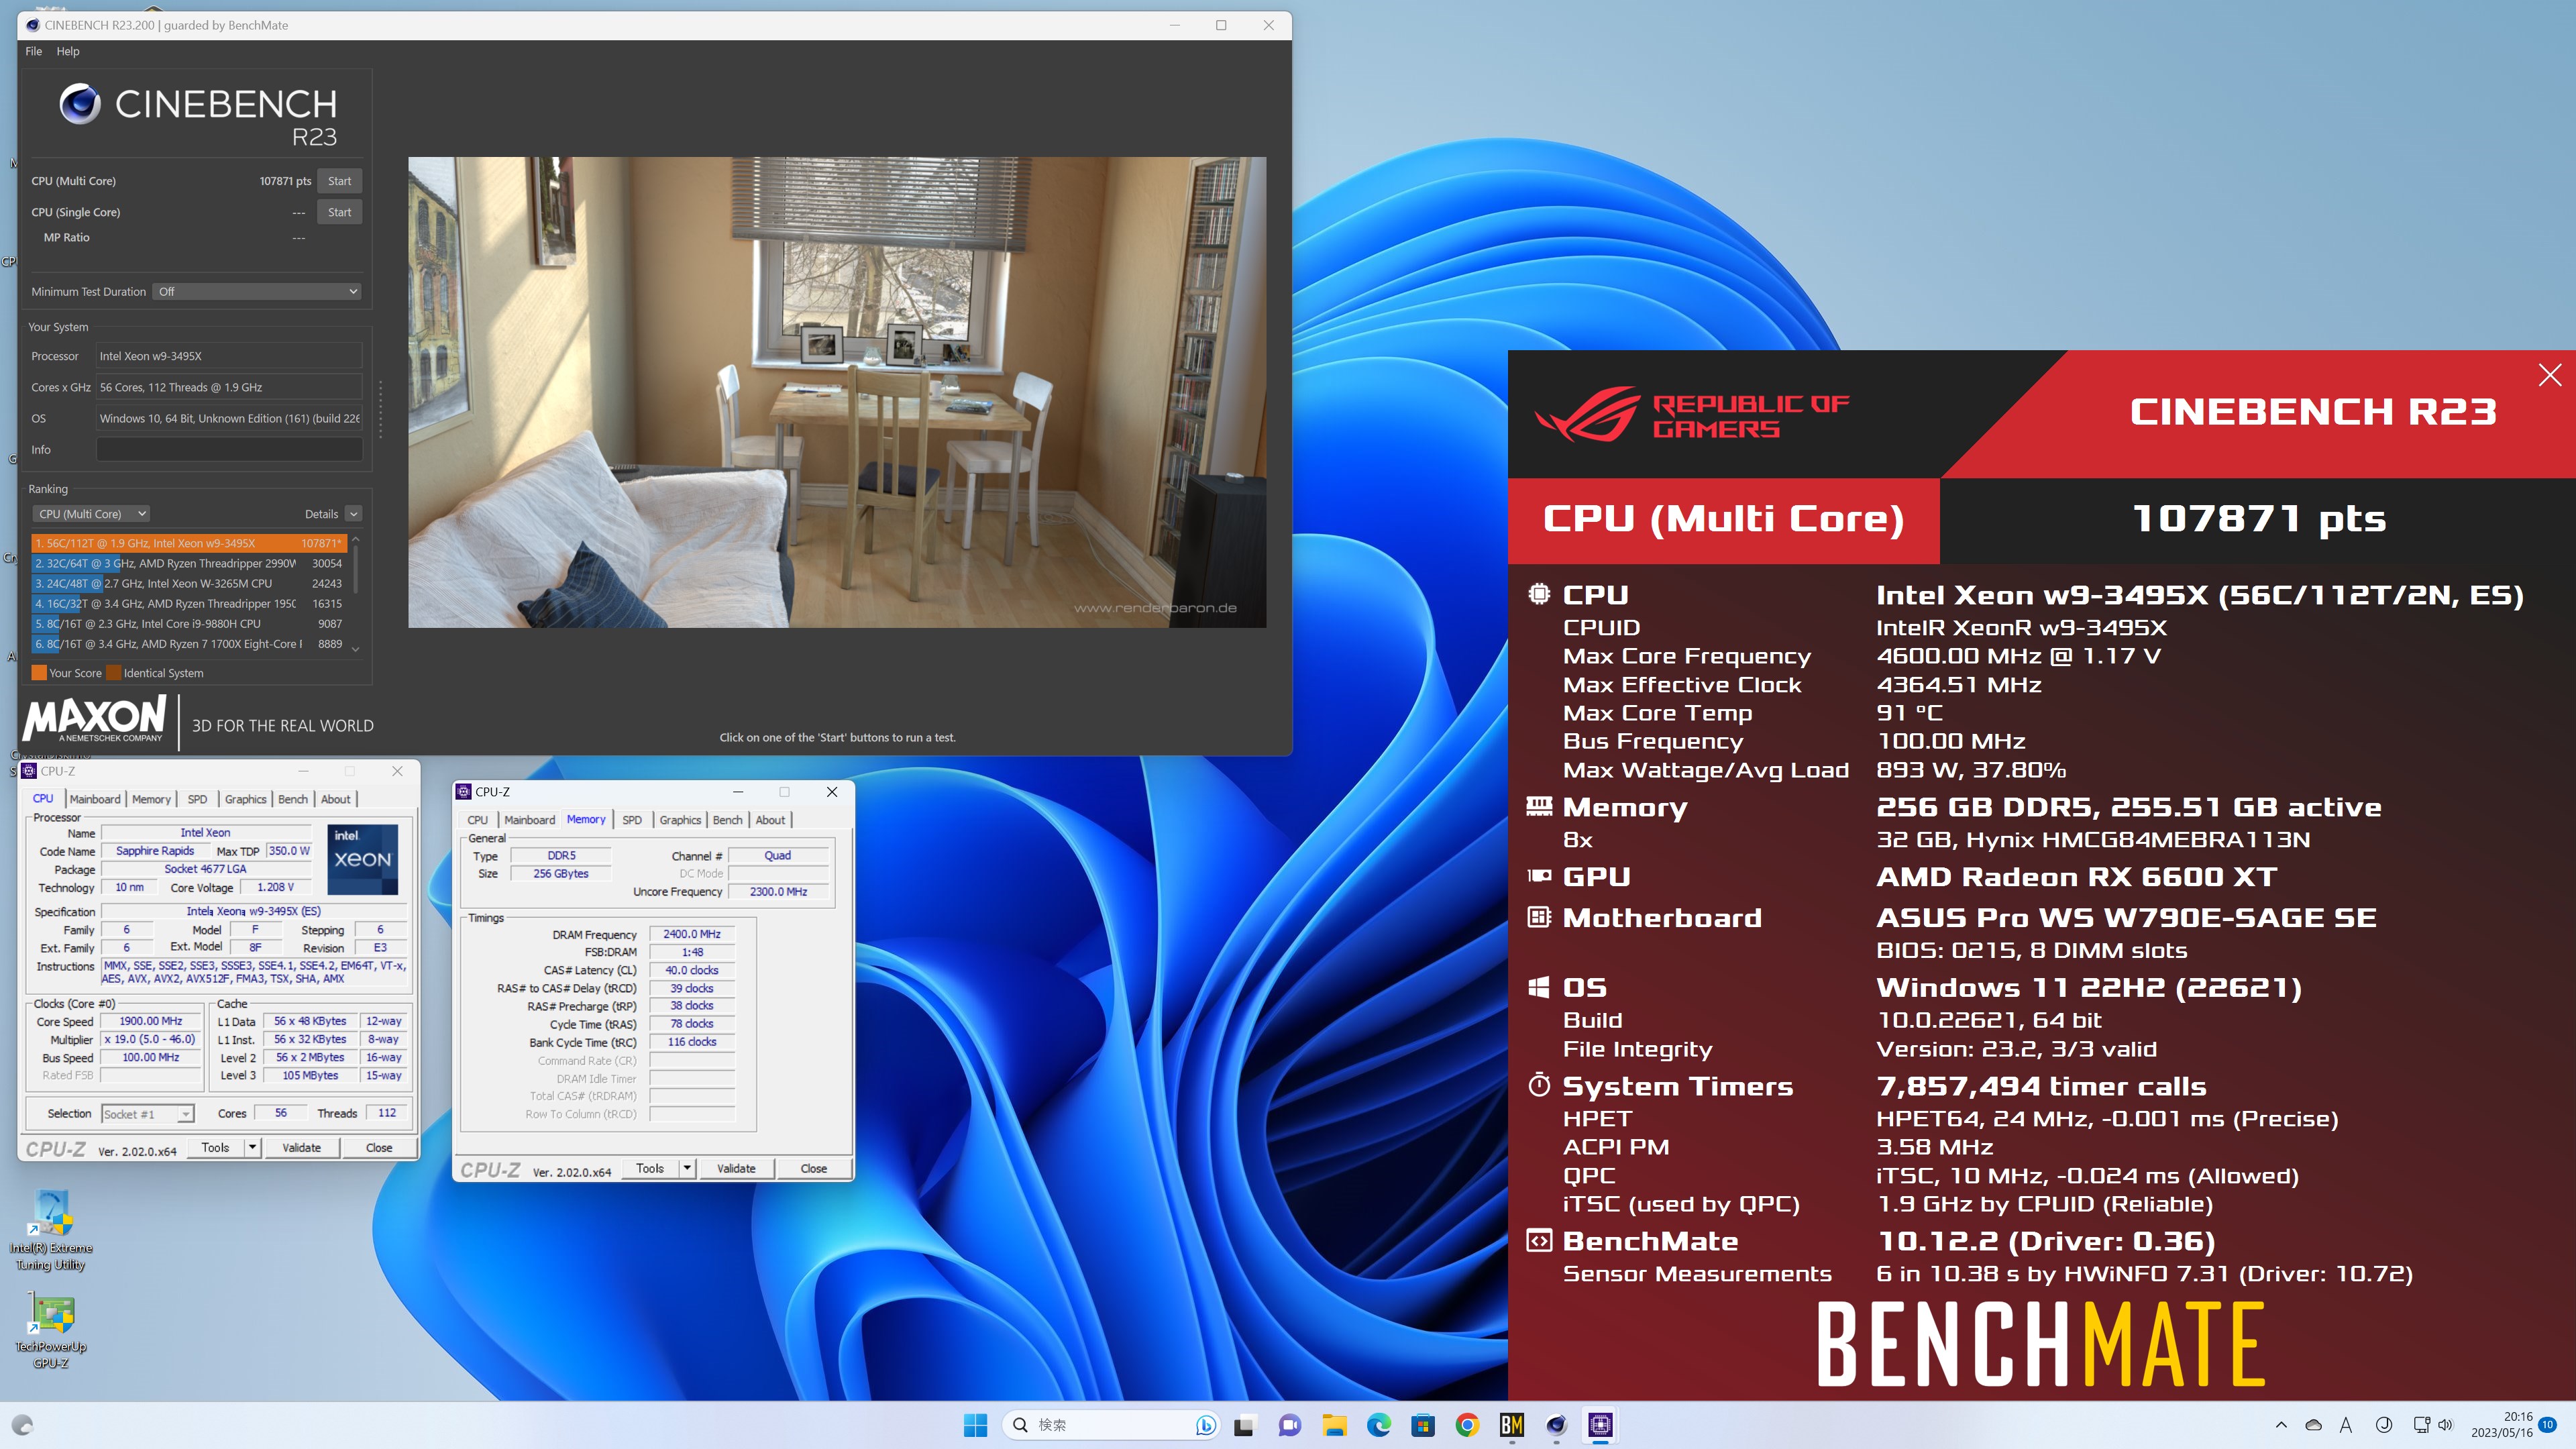This screenshot has height=1449, width=2576.
Task: Open the widgets icon at the taskbar's left edge
Action: click(22, 1425)
